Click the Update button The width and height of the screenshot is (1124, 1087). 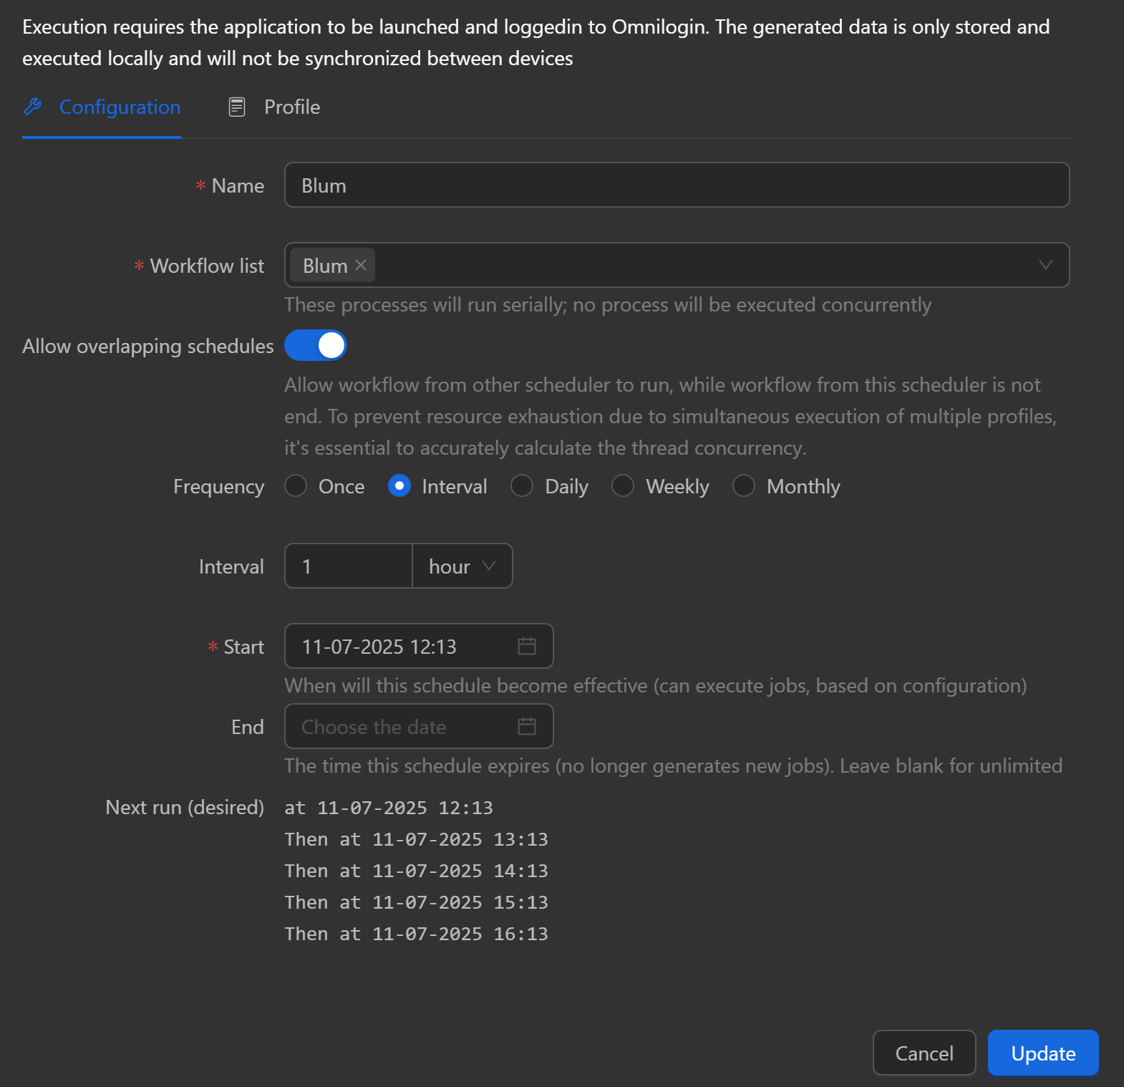point(1042,1053)
